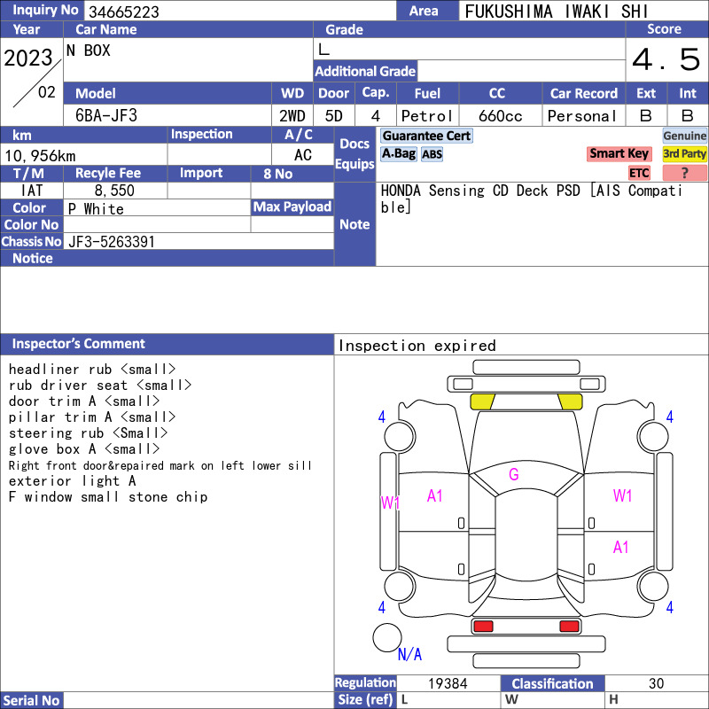Click the 10,956km mileage field
The image size is (709, 709).
pos(83,156)
